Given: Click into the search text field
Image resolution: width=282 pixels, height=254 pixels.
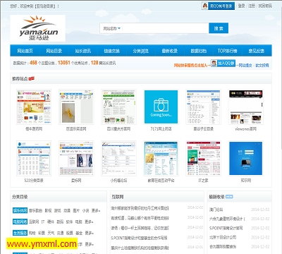Looking at the screenshot, I should (x=165, y=28).
